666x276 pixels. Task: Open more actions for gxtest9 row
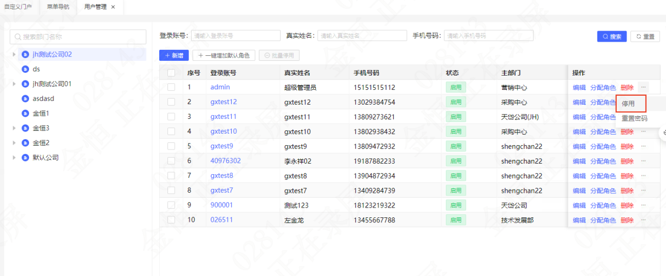[x=643, y=146]
